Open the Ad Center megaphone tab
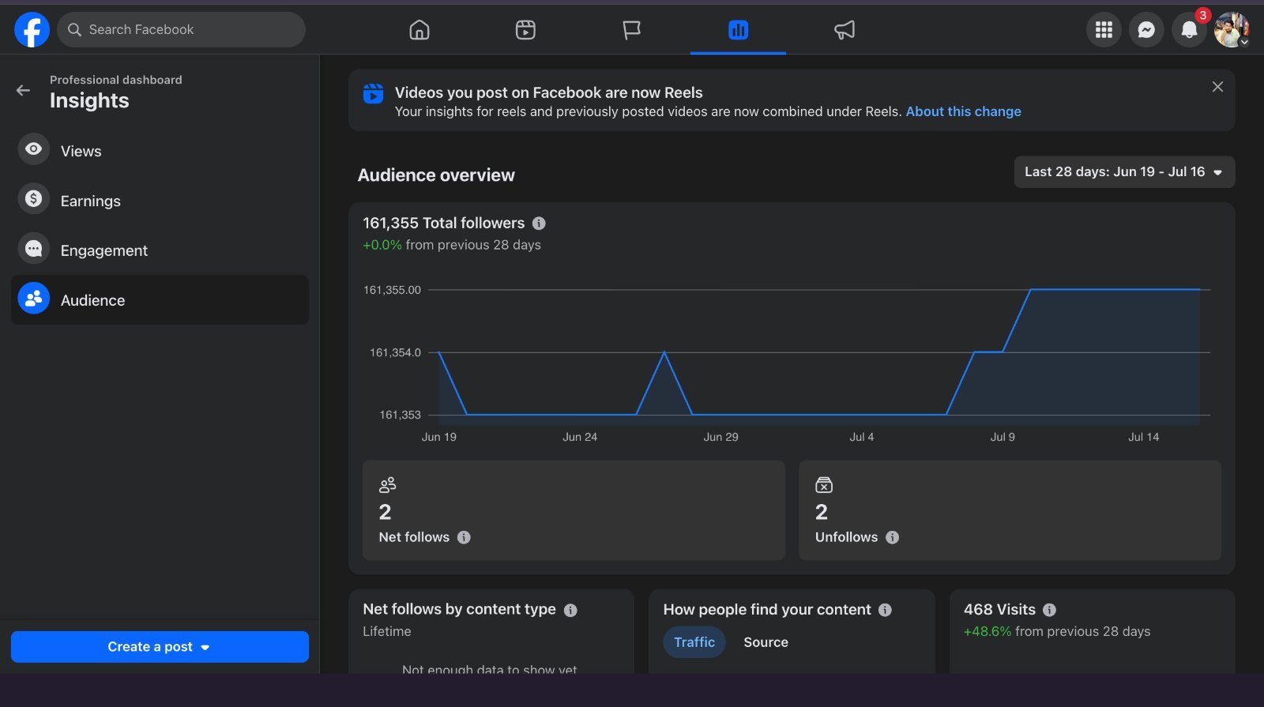 coord(845,30)
